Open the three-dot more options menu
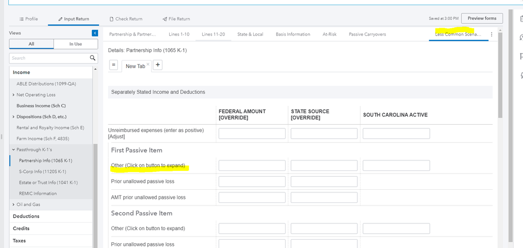This screenshot has height=248, width=523. pyautogui.click(x=492, y=35)
